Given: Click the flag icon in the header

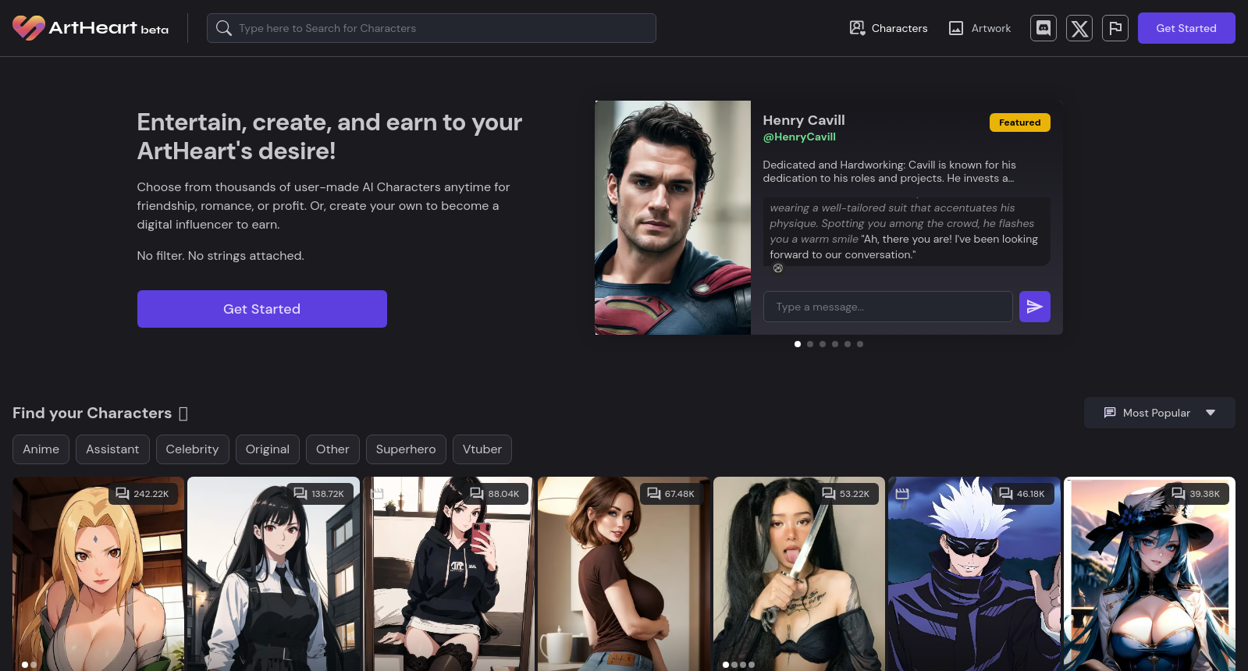Looking at the screenshot, I should (1115, 28).
